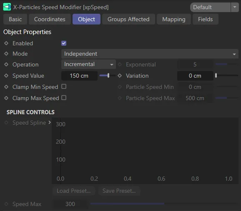Click keyframe diamond next to Variation
This screenshot has height=211, width=241.
(x=120, y=76)
